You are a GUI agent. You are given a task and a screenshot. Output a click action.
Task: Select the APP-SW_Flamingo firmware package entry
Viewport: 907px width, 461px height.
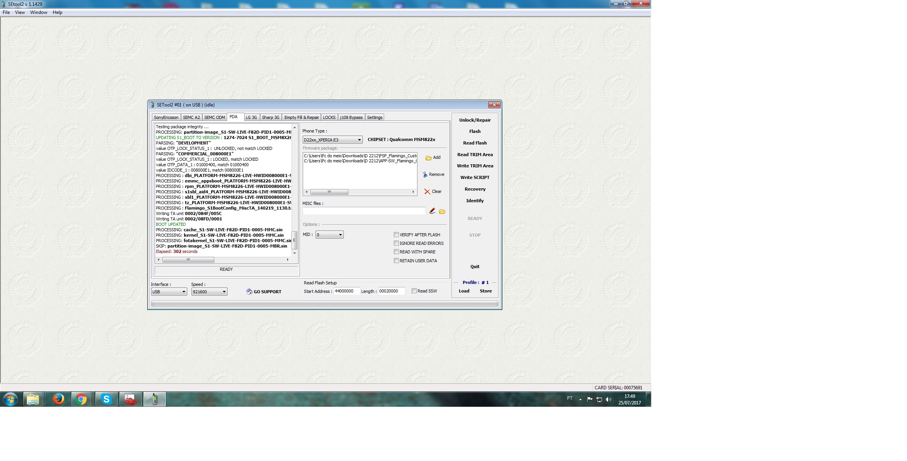pos(360,161)
